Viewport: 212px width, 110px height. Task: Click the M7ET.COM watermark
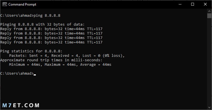(21, 105)
